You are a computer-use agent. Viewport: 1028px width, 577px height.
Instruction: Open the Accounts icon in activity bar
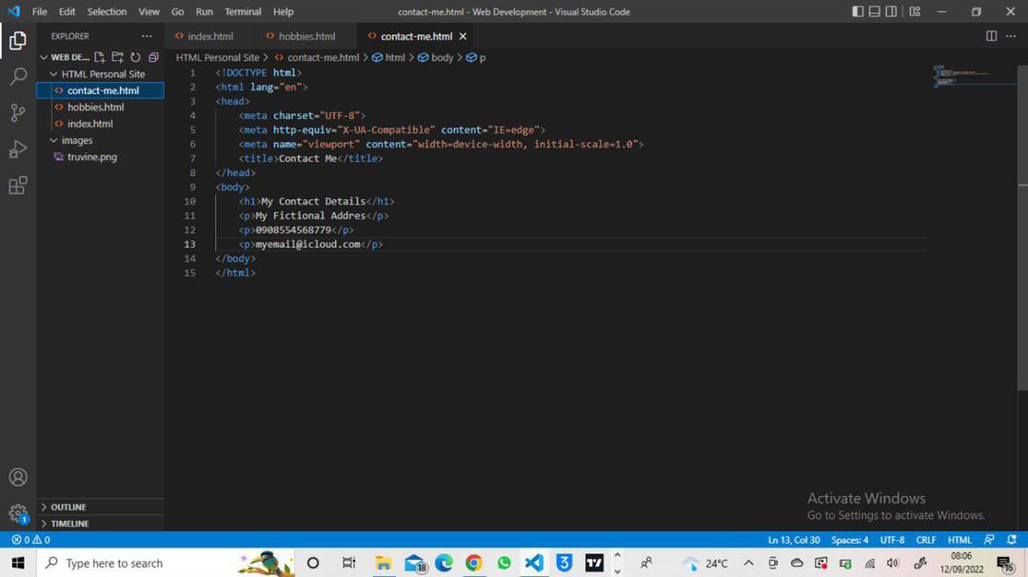click(17, 477)
